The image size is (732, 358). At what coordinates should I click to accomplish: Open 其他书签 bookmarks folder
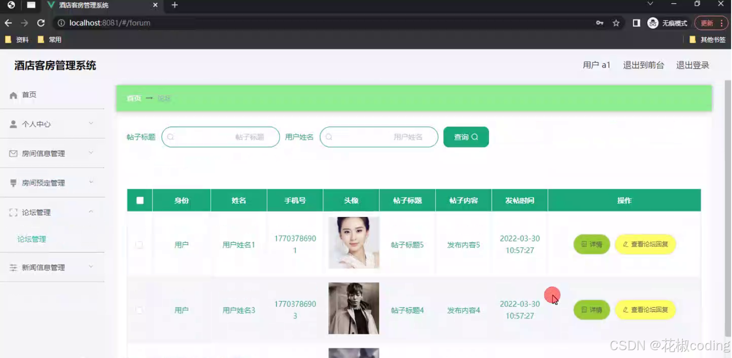pos(707,40)
